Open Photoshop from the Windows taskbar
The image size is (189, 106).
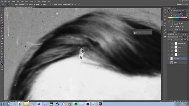click(x=39, y=104)
